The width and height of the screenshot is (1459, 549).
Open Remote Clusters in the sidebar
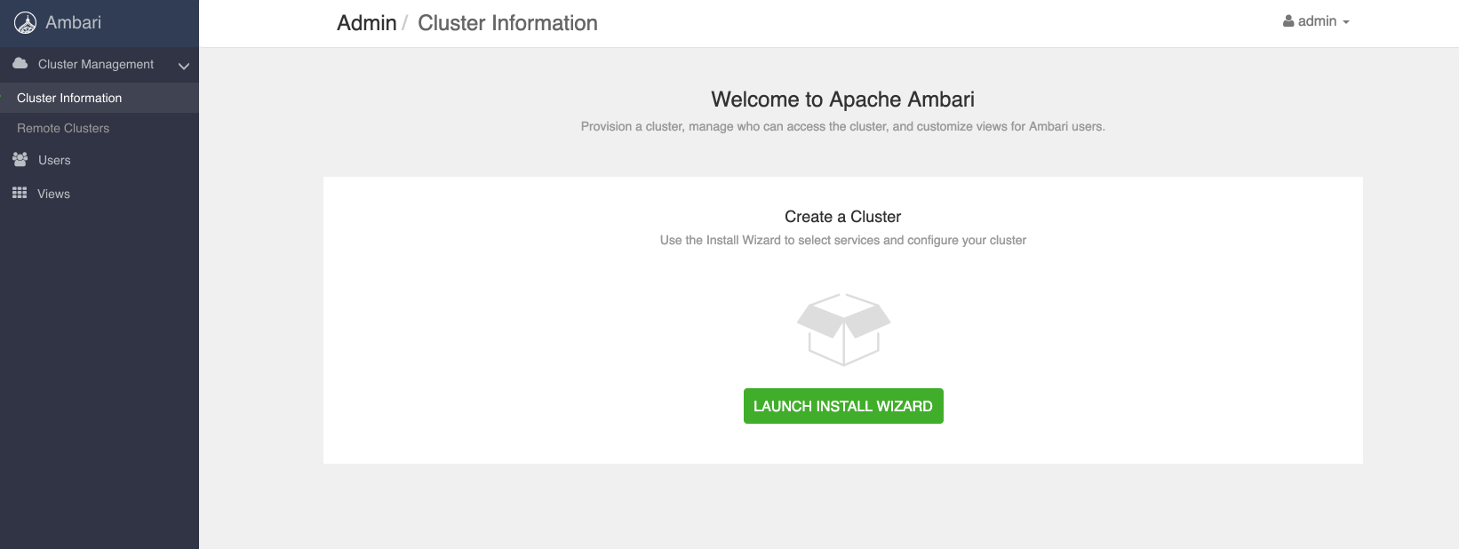point(63,128)
